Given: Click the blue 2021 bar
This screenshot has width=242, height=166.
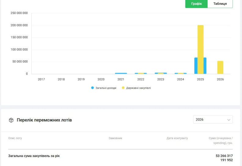Looking at the screenshot, I should coord(121,73).
